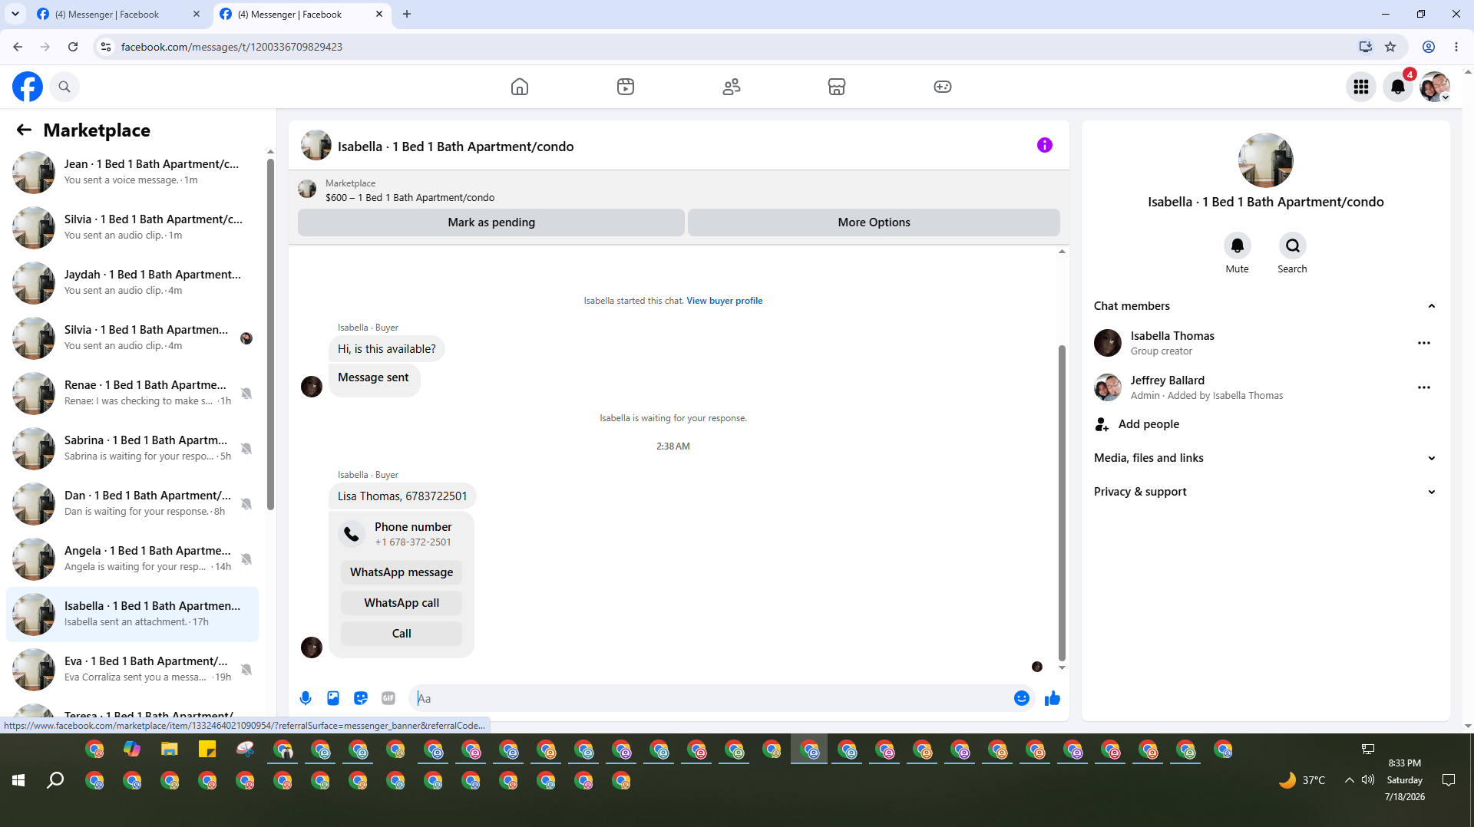Open Renae's apartment conversation
This screenshot has height=827, width=1474.
[x=132, y=393]
